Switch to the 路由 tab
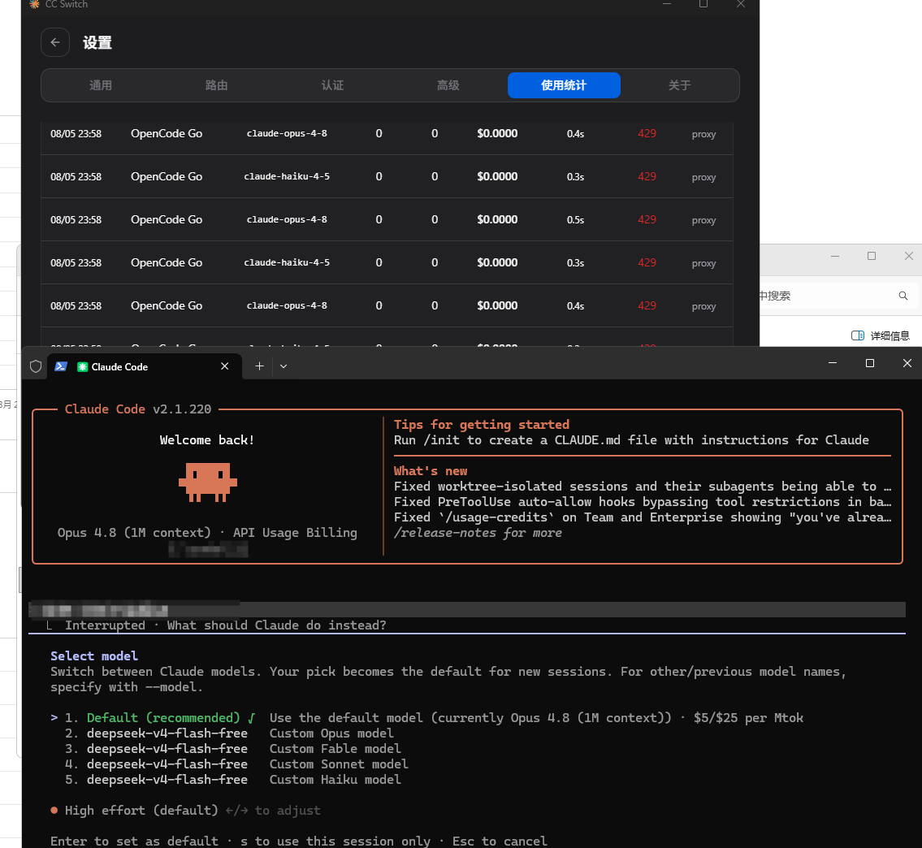The width and height of the screenshot is (922, 848). pos(216,85)
